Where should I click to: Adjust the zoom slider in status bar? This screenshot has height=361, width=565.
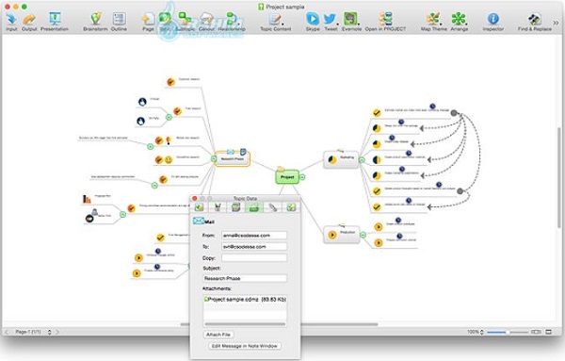tap(508, 332)
